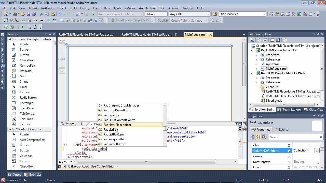Auto-hide the Properties panel with pin icon
This screenshot has height=183, width=326.
click(x=318, y=116)
